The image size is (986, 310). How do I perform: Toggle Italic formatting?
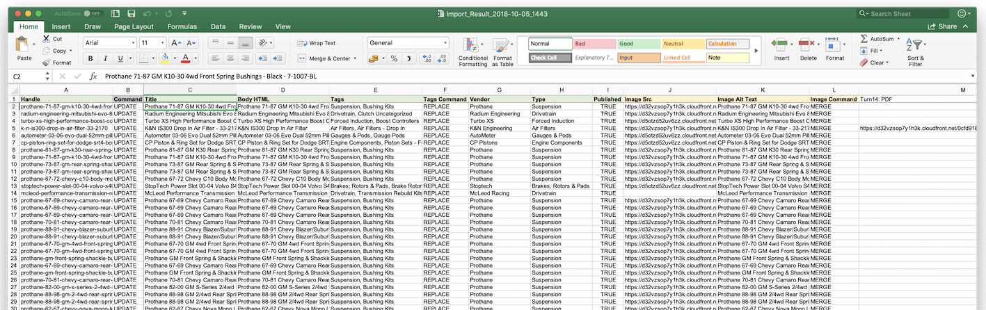(105, 58)
